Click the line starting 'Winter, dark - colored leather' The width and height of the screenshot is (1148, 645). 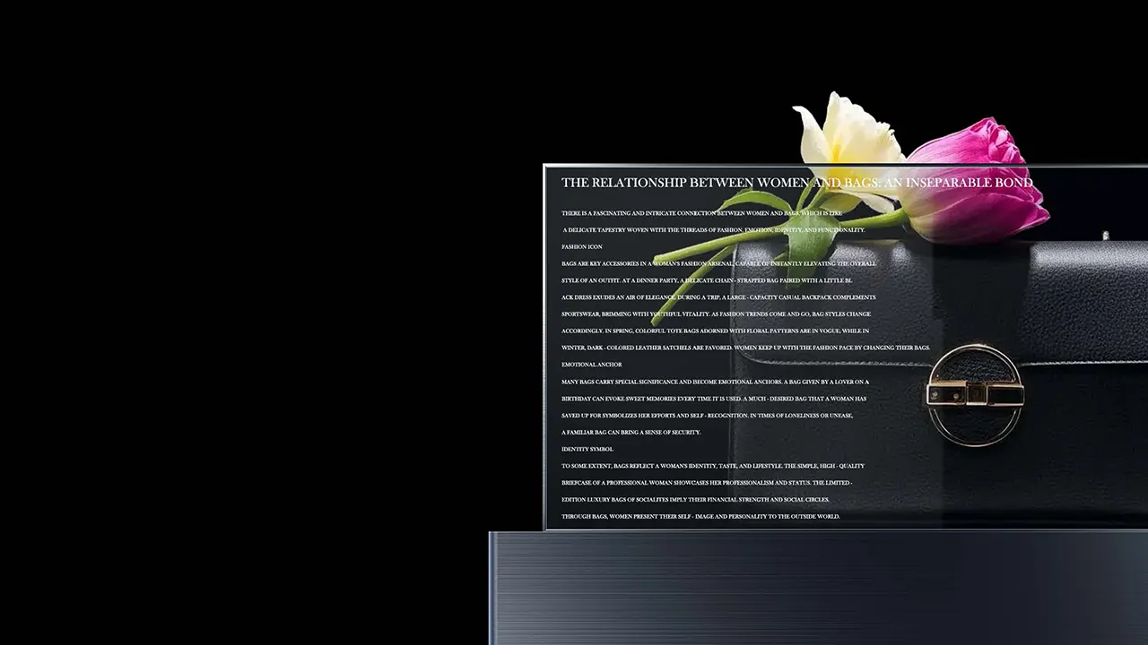point(745,348)
